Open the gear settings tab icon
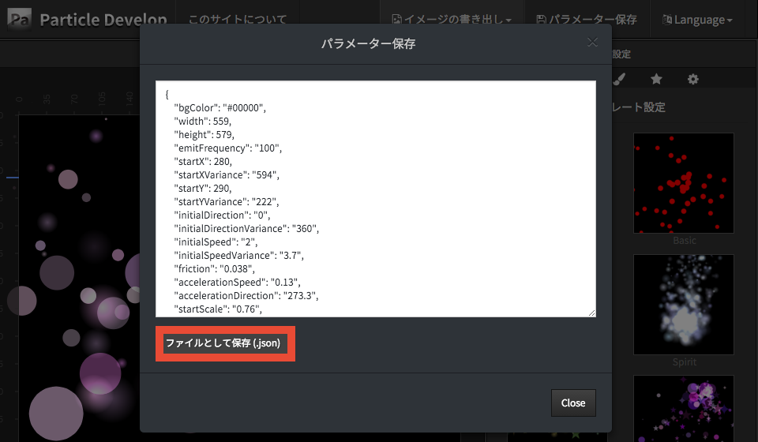Viewport: 758px width, 442px height. (x=693, y=79)
